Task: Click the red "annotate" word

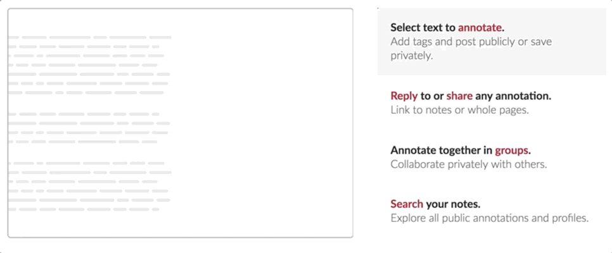Action: (x=480, y=27)
